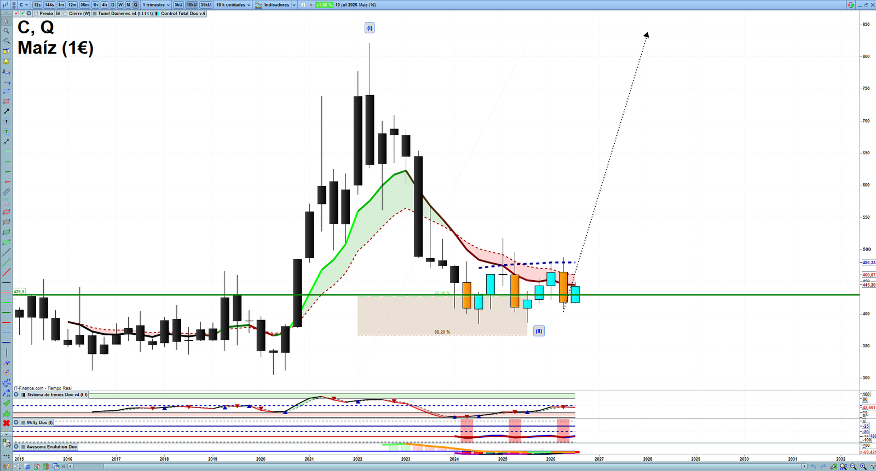Open the '1 trimestre' timeframe dropdown
Image resolution: width=876 pixels, height=471 pixels.
click(x=156, y=5)
